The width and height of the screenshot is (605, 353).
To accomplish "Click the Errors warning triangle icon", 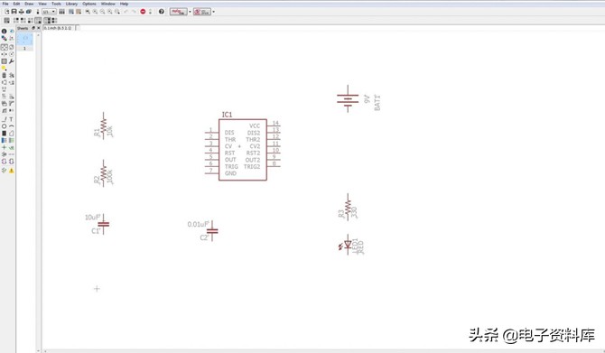I will click(x=11, y=170).
